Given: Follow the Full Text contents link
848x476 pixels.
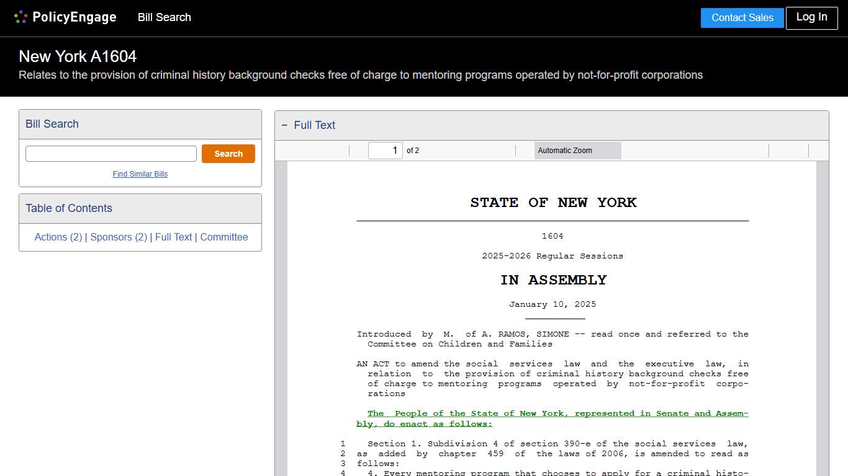Looking at the screenshot, I should point(174,237).
